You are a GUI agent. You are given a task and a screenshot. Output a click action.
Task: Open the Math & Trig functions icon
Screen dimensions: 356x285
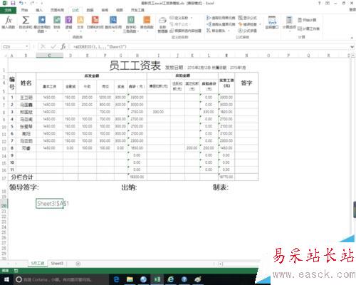131,20
